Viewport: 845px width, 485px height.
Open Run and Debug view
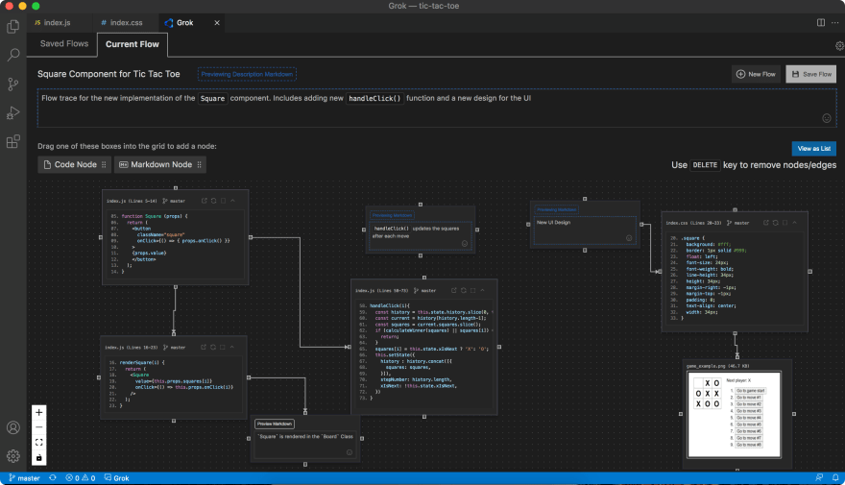coord(12,112)
